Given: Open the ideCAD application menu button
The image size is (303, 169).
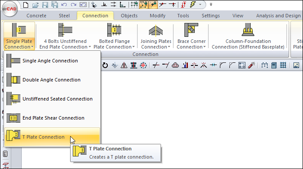Looking at the screenshot, I should point(9,9).
